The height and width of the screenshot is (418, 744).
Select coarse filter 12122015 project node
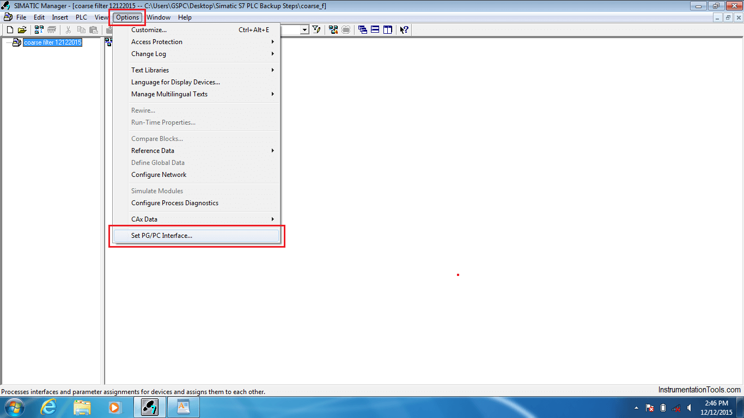(x=52, y=42)
